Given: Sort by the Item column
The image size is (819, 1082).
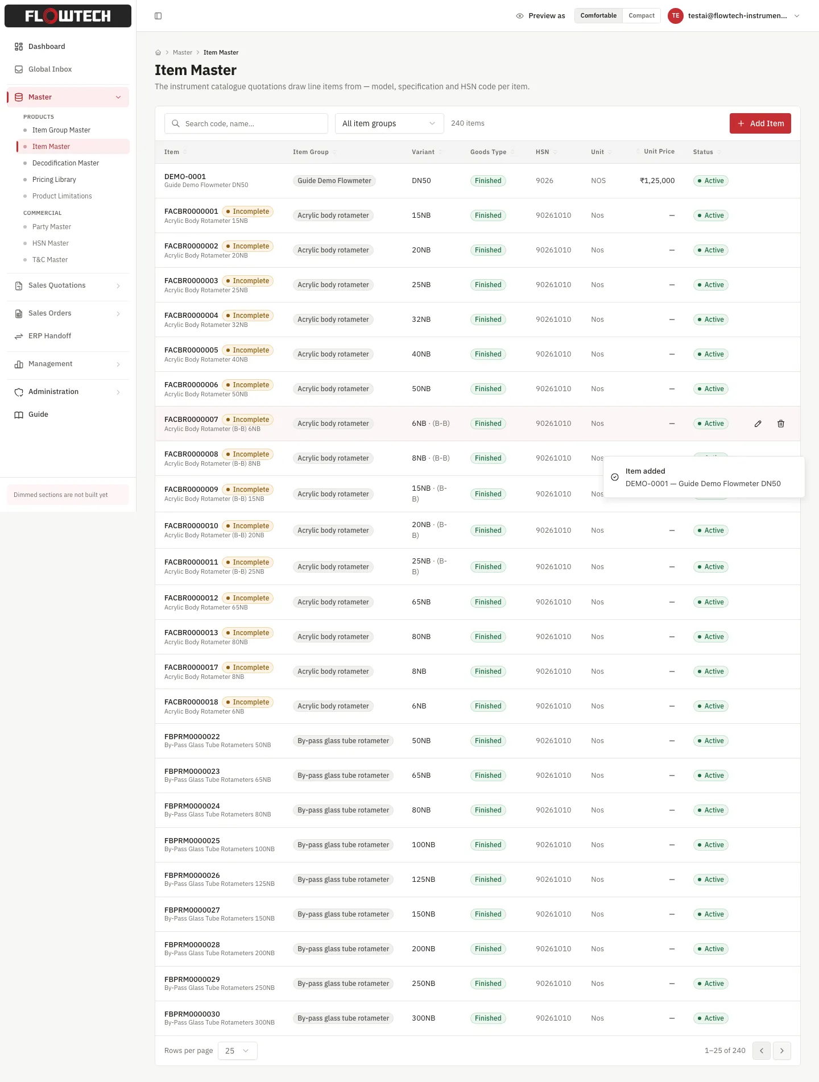Looking at the screenshot, I should tap(176, 152).
